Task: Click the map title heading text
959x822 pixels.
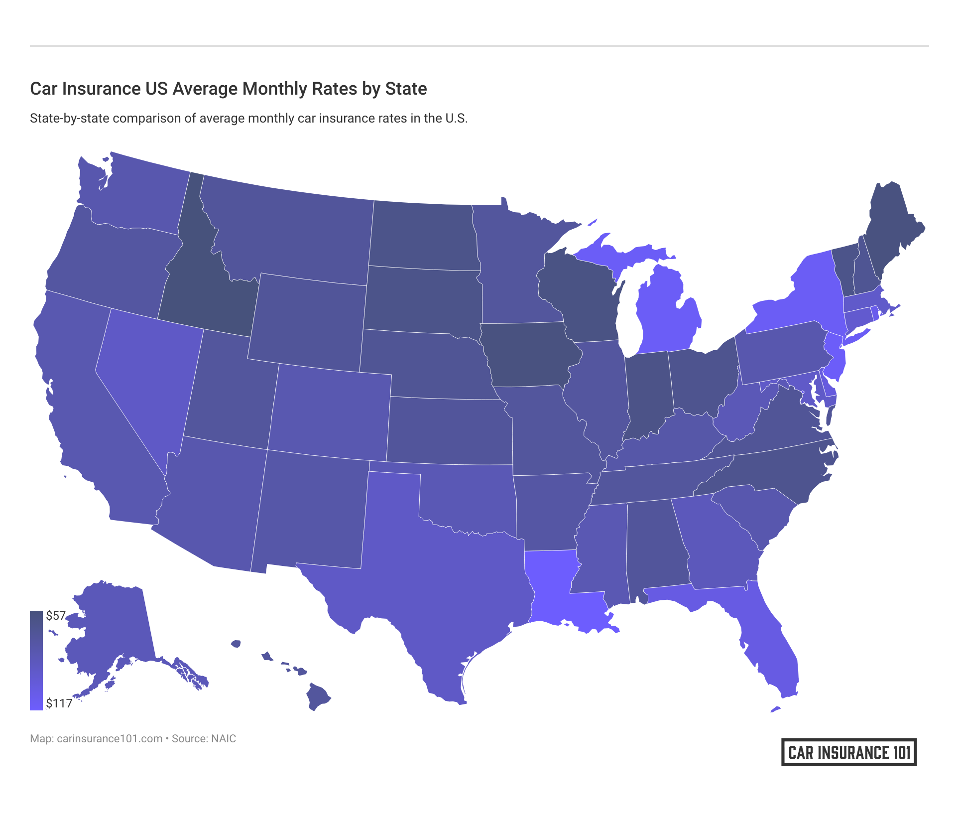Action: (229, 89)
